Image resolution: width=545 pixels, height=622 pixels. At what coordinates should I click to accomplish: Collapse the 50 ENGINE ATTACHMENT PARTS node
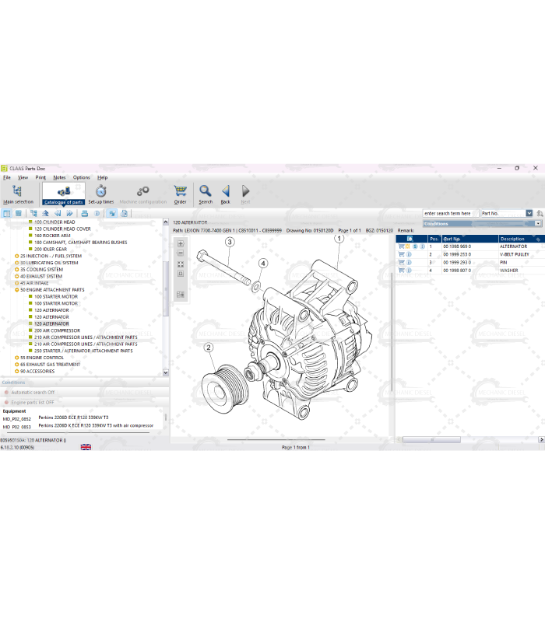(x=17, y=290)
